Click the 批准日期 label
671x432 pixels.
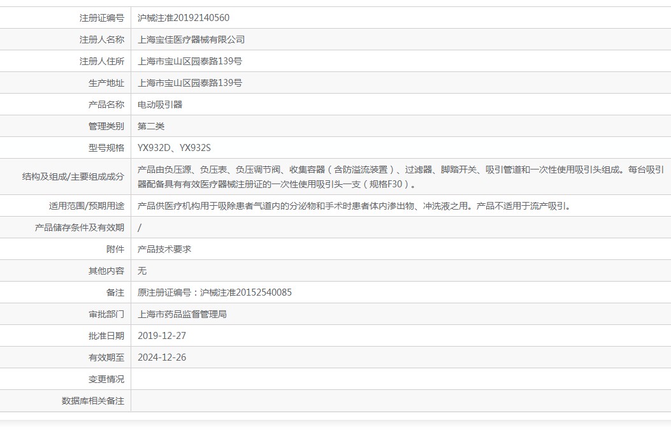(106, 336)
